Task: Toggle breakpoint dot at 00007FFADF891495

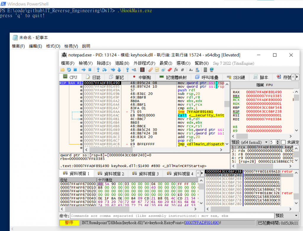Action: click(x=81, y=87)
